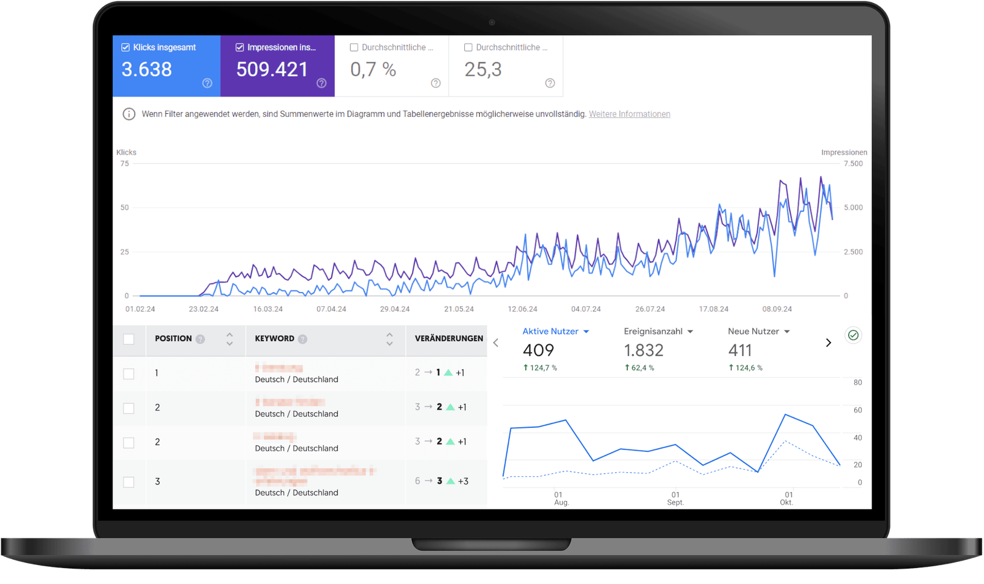Open Neue Nutzer metric dropdown
Image resolution: width=984 pixels, height=584 pixels.
tap(759, 331)
